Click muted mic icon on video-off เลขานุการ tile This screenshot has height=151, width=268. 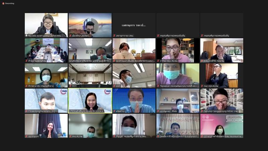coord(114,36)
